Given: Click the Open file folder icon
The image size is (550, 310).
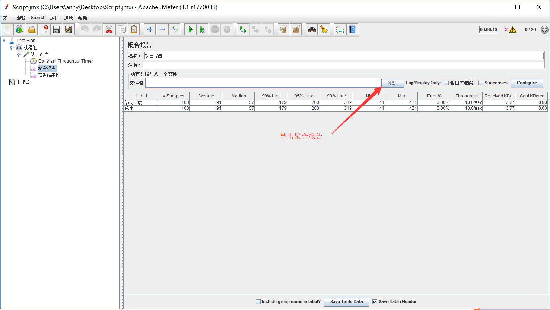Looking at the screenshot, I should pos(32,29).
